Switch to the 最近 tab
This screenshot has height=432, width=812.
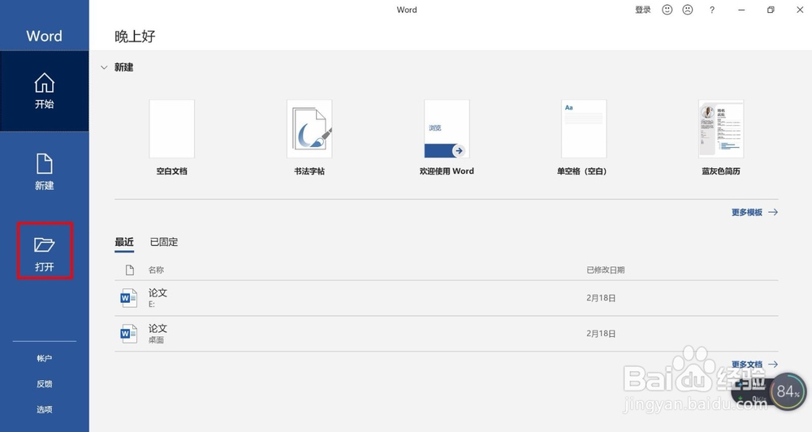click(124, 242)
